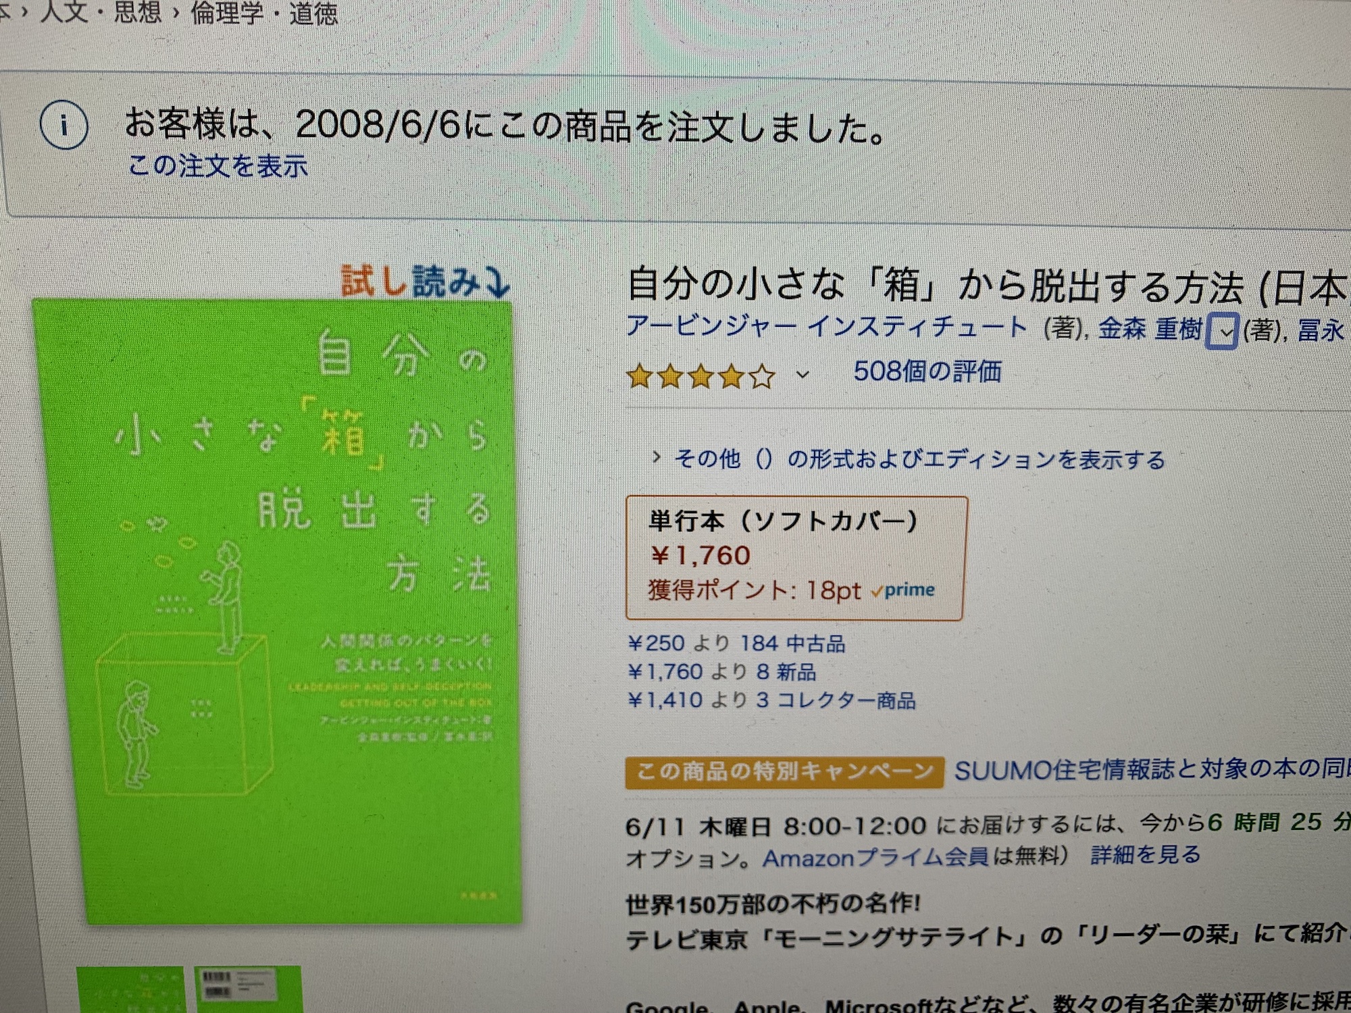Click the prime badge in format box

click(903, 590)
